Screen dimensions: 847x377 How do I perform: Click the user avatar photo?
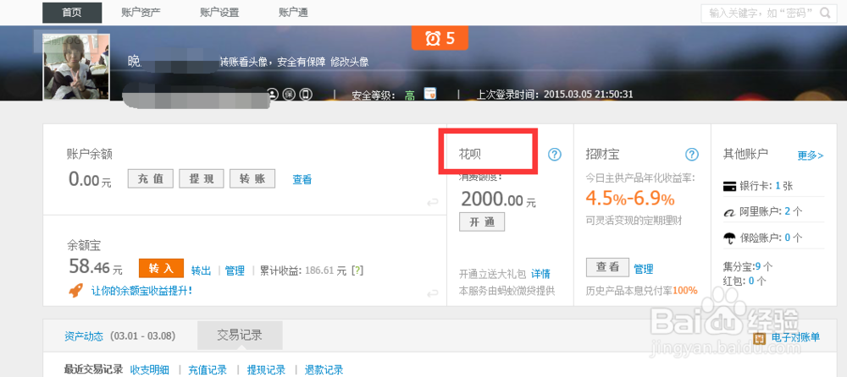[77, 66]
